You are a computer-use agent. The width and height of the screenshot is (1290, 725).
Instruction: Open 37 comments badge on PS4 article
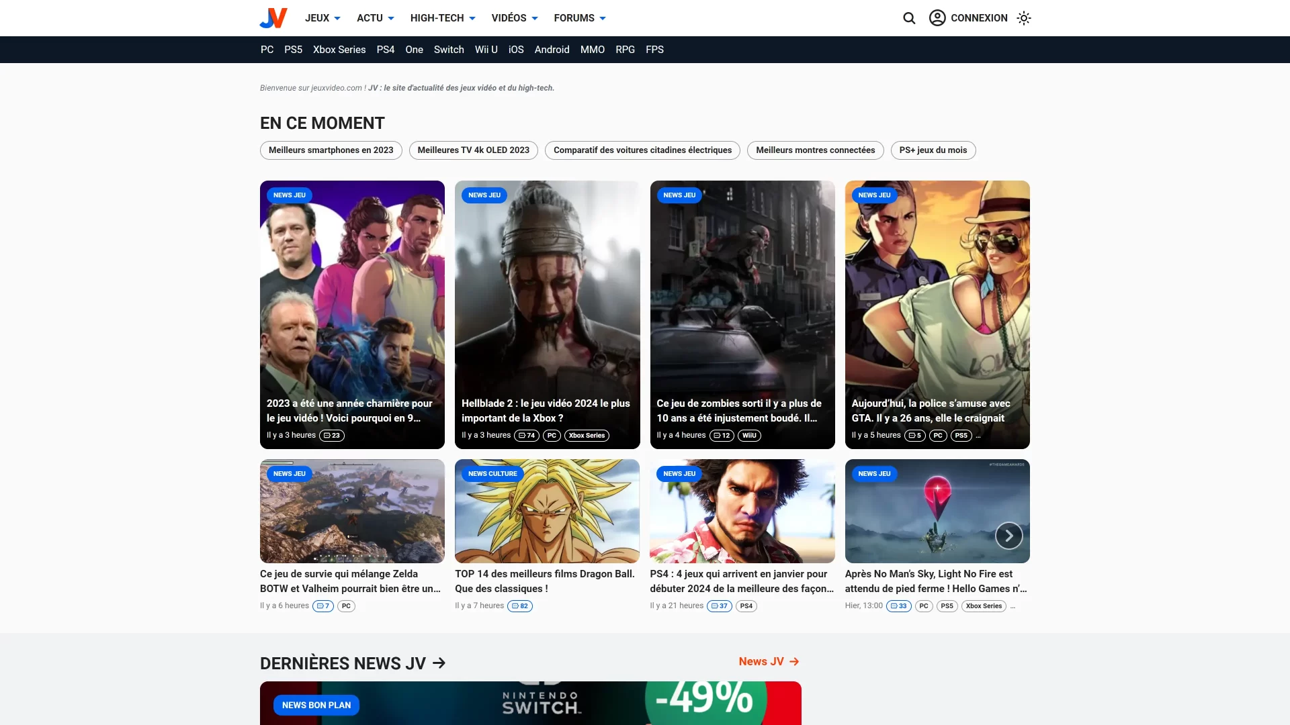(x=720, y=606)
